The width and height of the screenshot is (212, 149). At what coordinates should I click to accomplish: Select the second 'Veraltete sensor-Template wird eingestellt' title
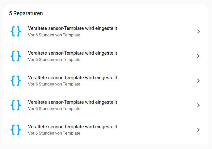point(72,53)
